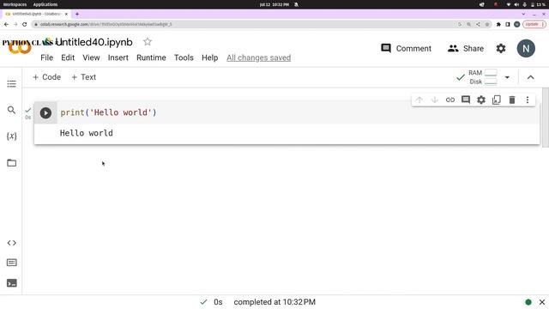
Task: Open the File menu
Action: click(x=46, y=58)
